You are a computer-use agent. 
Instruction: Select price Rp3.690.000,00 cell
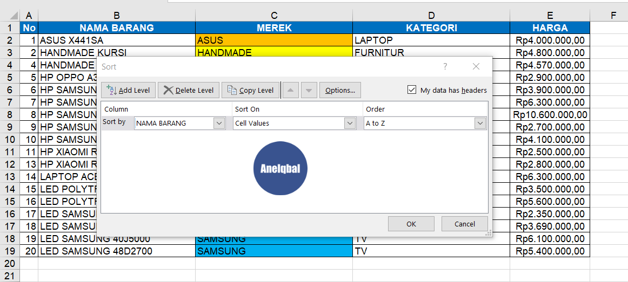550,226
